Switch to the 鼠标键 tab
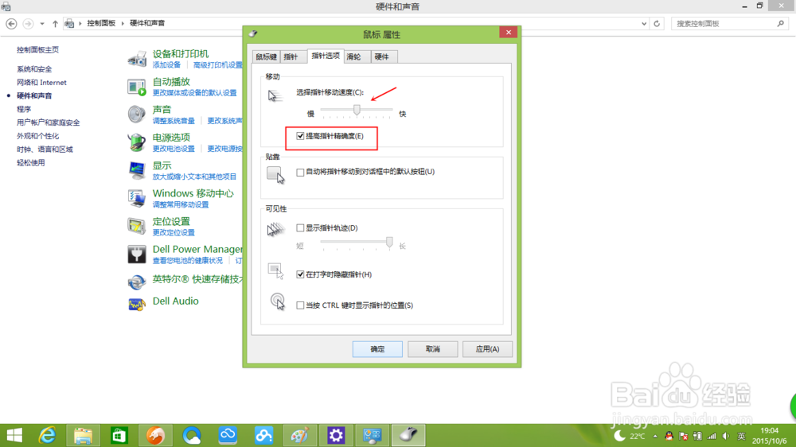This screenshot has width=796, height=447. [x=266, y=56]
